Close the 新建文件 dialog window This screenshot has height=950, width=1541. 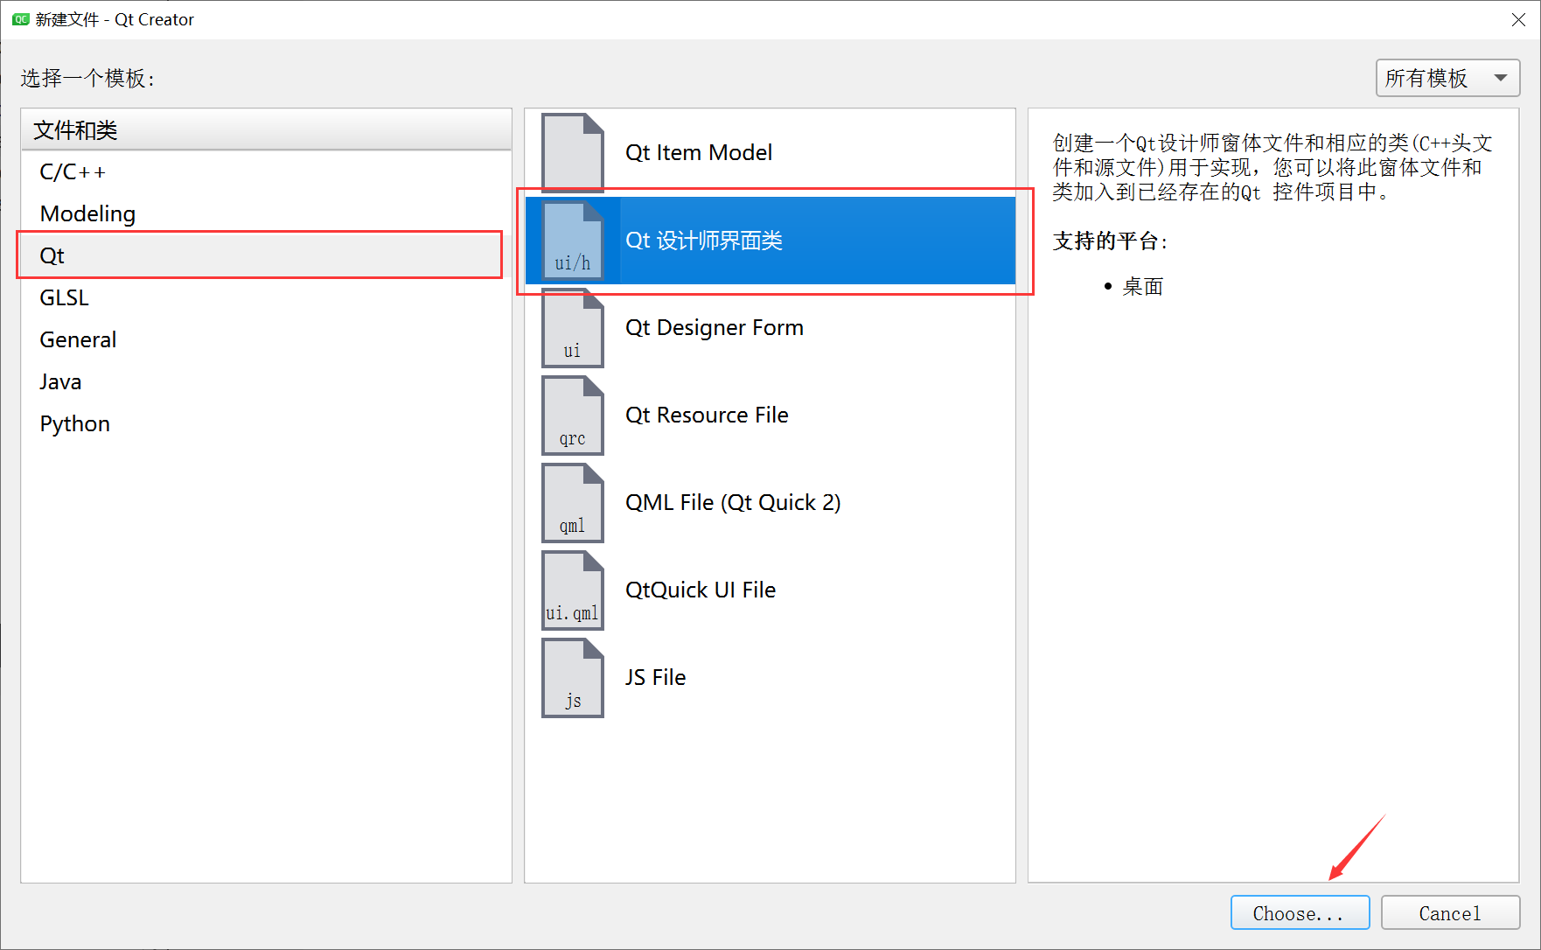tap(1518, 19)
